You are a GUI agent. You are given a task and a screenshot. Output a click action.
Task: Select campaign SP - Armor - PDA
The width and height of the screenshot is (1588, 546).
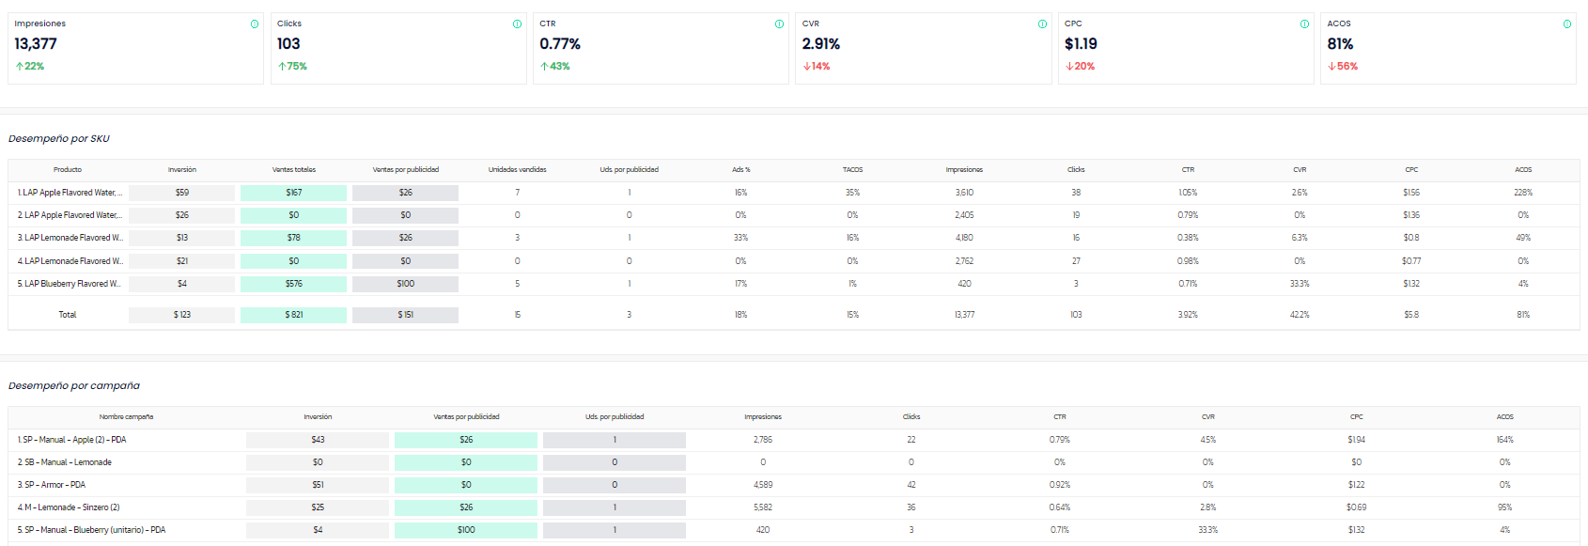point(51,485)
